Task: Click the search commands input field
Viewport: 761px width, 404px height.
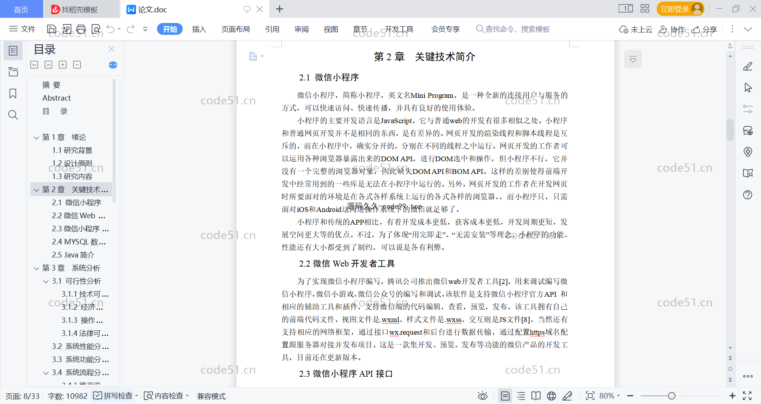Action: click(x=513, y=29)
